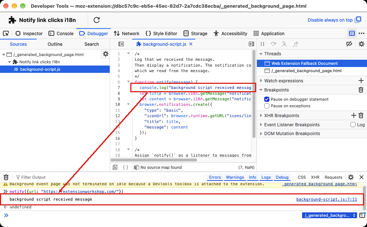This screenshot has width=367, height=227.
Task: Expand XHR Breakpoints section
Action: pyautogui.click(x=261, y=115)
